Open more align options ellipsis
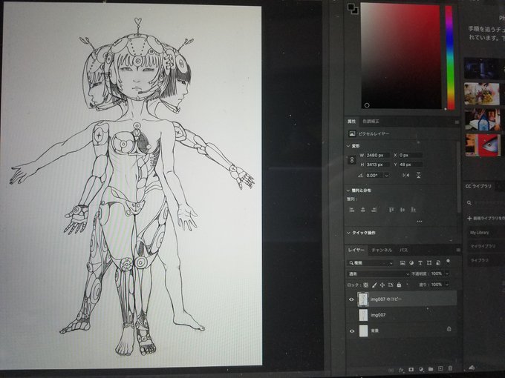Image resolution: width=505 pixels, height=378 pixels. click(420, 221)
